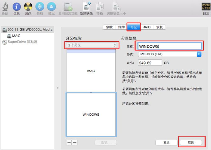
Task: Select the WINDOWS partition block in layout
Action: pyautogui.click(x=91, y=114)
